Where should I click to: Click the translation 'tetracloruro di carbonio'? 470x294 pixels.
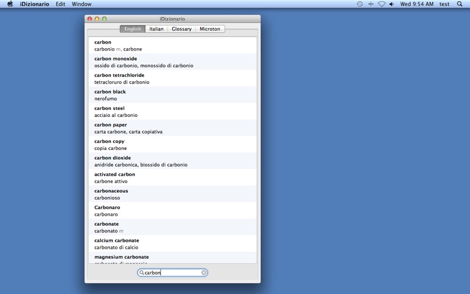[122, 82]
